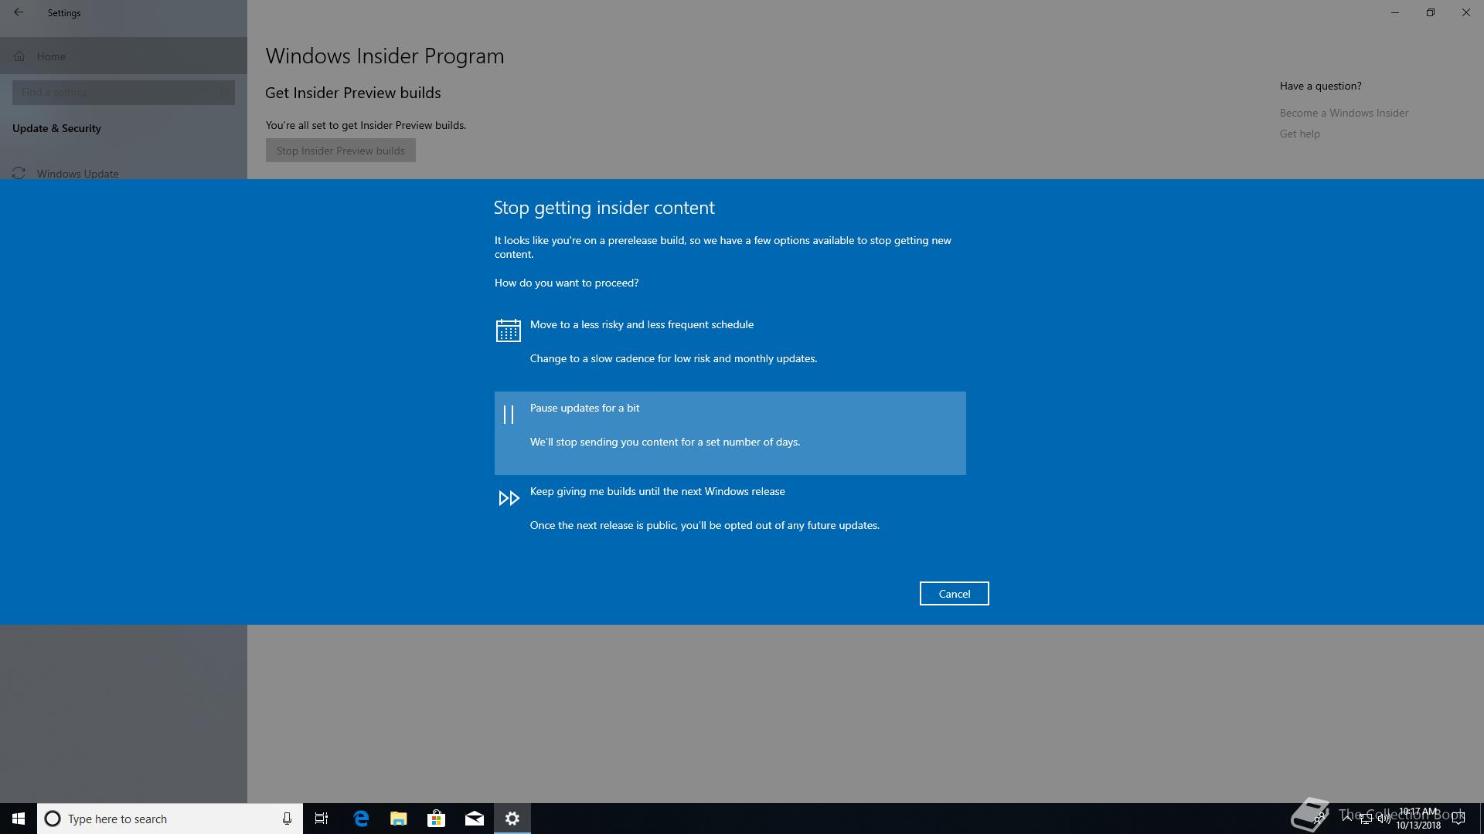The width and height of the screenshot is (1484, 834).
Task: Click 'Stop Insider Preview builds' button in Settings
Action: click(x=340, y=150)
